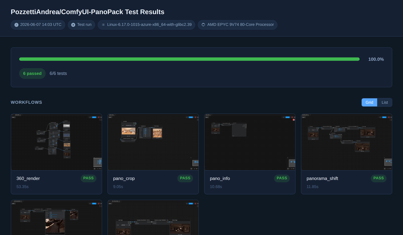Screen dimensions: 403x235
Task: Click the WORKFLOWS section heading
Action: [x=27, y=102]
